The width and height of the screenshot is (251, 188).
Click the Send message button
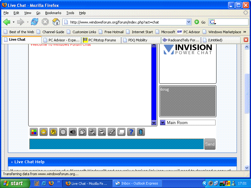(x=210, y=144)
